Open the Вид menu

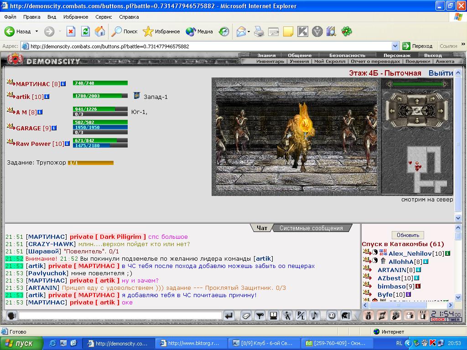pos(52,17)
